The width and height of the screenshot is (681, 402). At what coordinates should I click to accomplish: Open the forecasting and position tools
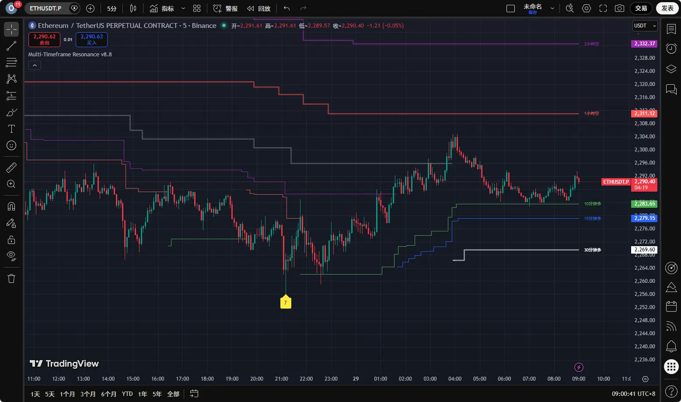11,96
